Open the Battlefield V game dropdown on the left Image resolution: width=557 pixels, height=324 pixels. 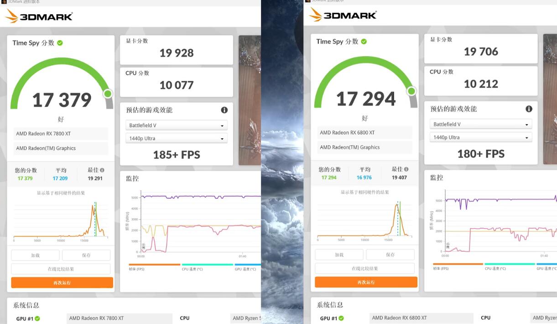(177, 125)
